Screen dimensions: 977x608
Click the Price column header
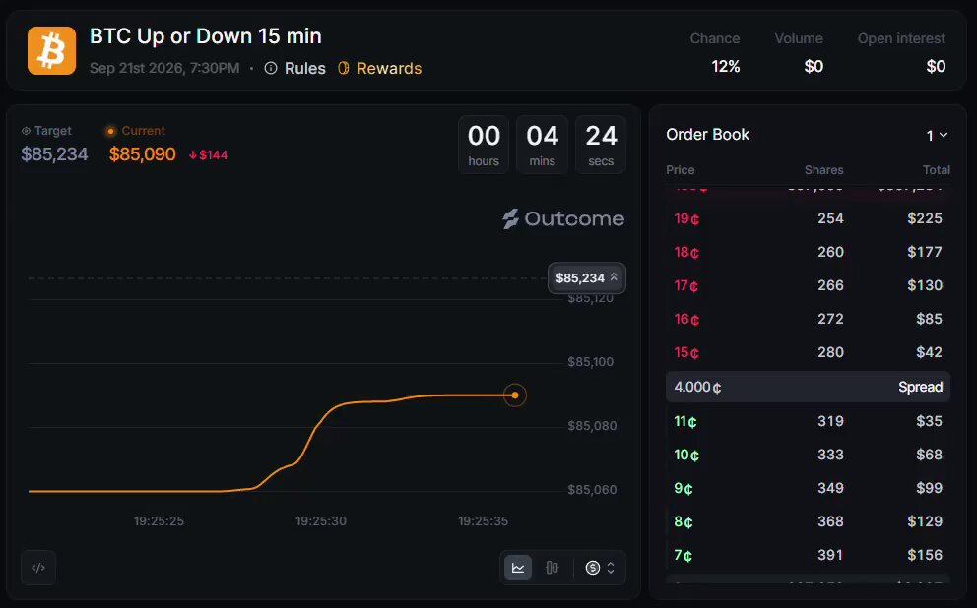(680, 170)
